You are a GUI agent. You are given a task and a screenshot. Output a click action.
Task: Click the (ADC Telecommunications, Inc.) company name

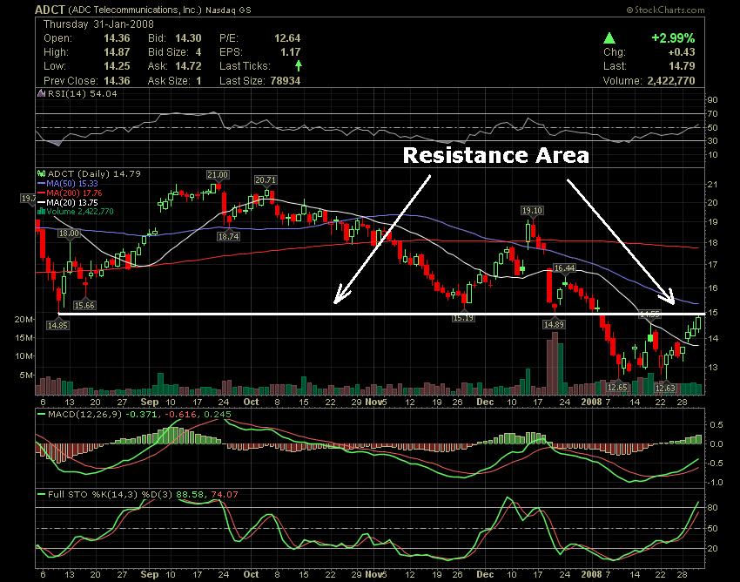tap(136, 10)
